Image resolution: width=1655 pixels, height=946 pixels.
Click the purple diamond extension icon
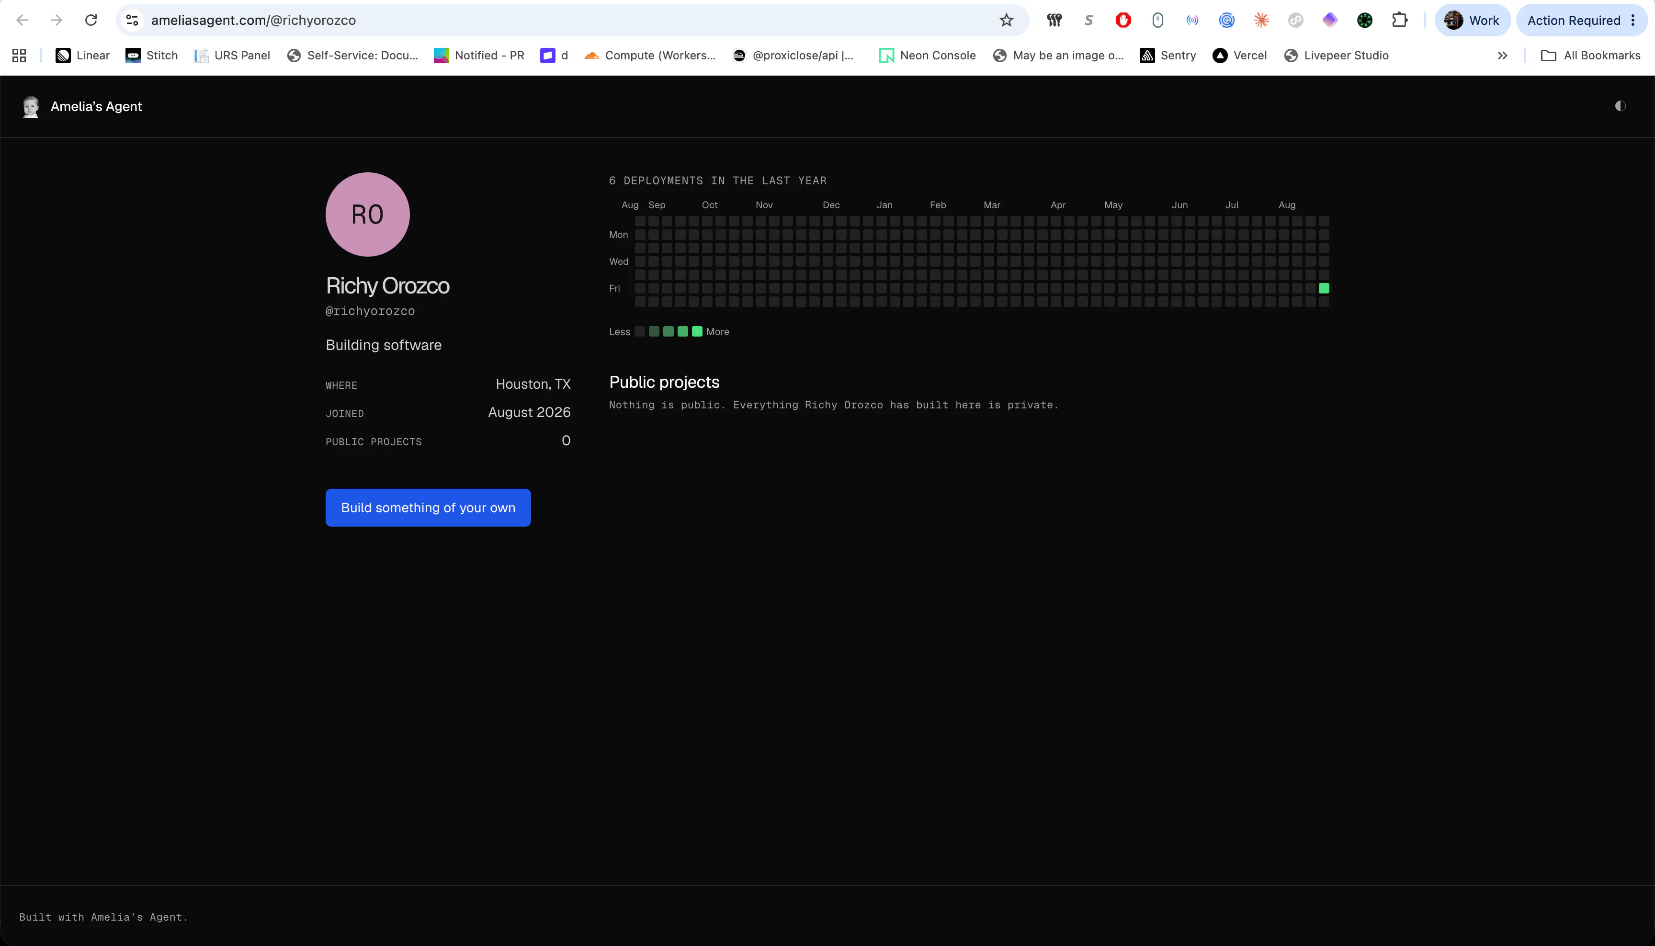click(x=1330, y=20)
